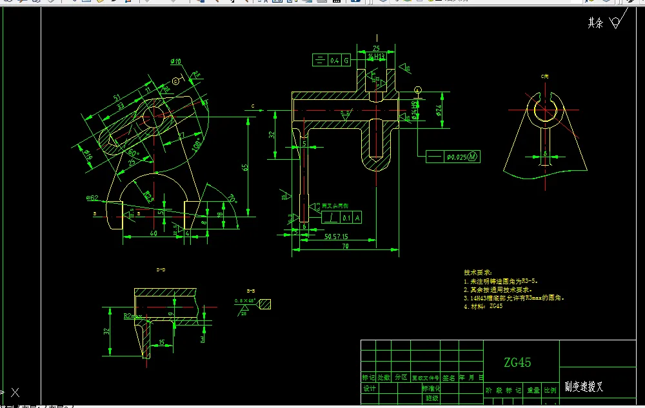Image resolution: width=645 pixels, height=408 pixels.
Task: Select the symmetry symbol before 0.4
Action: click(320, 61)
